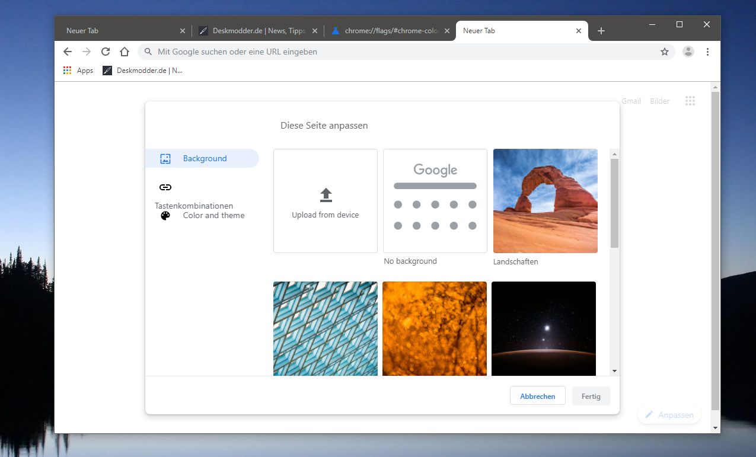Bookmark this page with the star icon

point(664,52)
